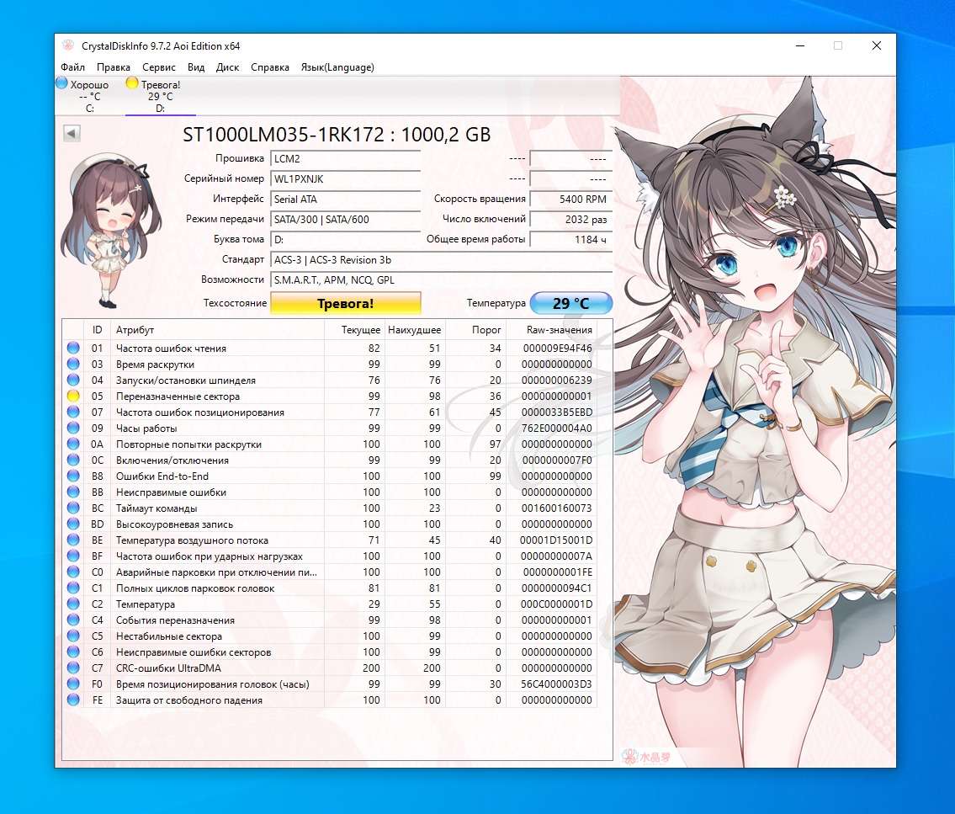Viewport: 955px width, 814px height.
Task: Open the Правка menu
Action: pyautogui.click(x=114, y=67)
